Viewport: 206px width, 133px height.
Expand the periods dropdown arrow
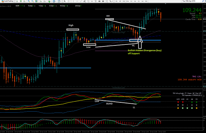coord(56,1)
